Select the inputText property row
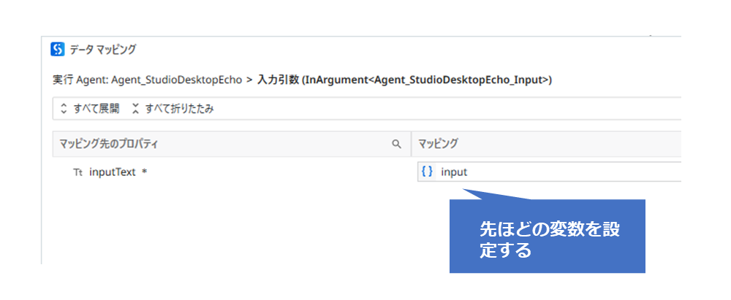 pyautogui.click(x=113, y=173)
